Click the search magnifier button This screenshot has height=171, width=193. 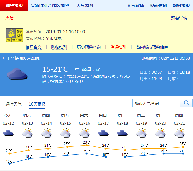[186, 103]
